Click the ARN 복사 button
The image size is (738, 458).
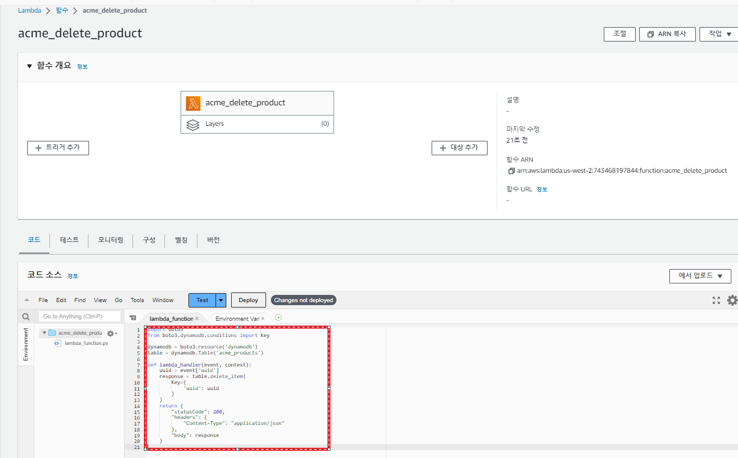(x=667, y=34)
